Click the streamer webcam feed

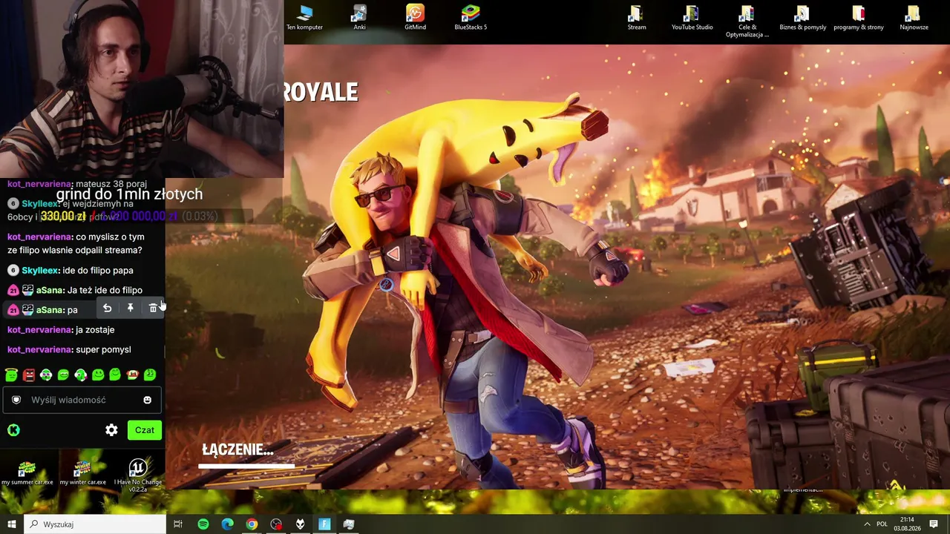(141, 89)
